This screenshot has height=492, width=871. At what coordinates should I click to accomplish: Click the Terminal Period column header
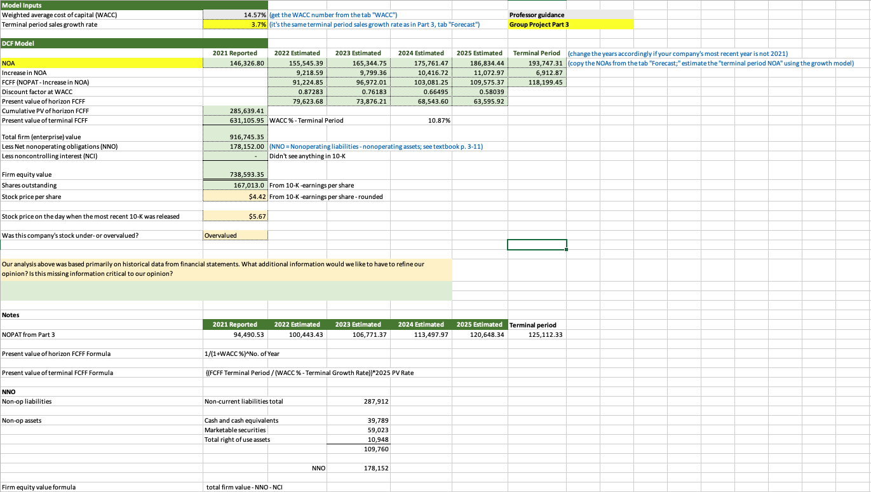click(536, 53)
